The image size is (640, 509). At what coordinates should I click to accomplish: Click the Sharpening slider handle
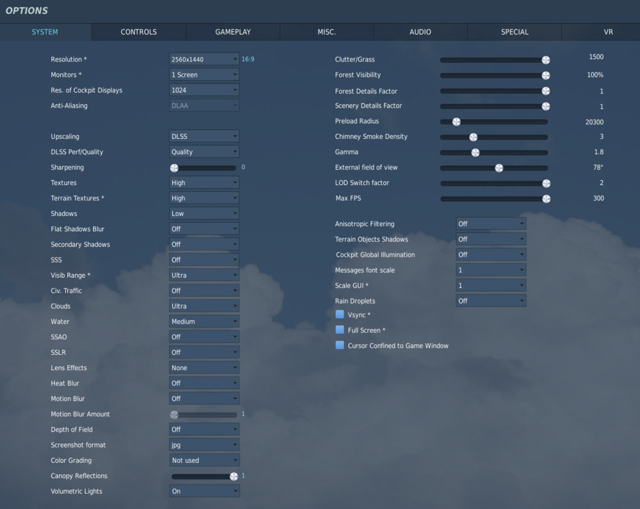coord(174,168)
